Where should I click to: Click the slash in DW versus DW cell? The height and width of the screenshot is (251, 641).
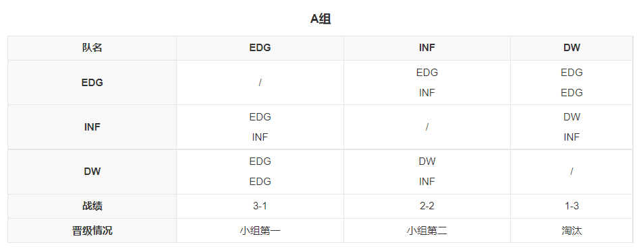click(572, 172)
